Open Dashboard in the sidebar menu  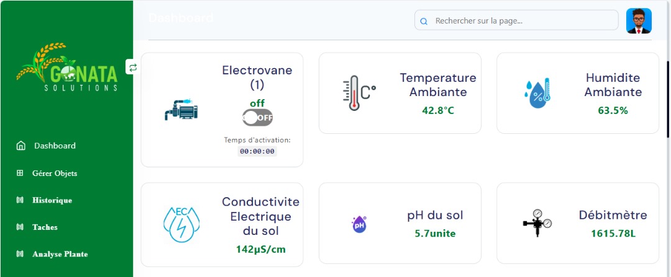(55, 146)
